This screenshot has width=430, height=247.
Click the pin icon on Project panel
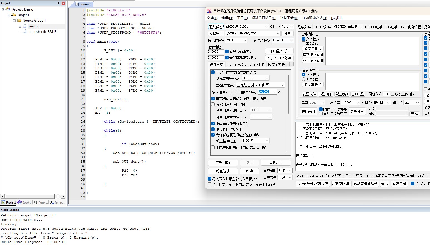pyautogui.click(x=58, y=3)
